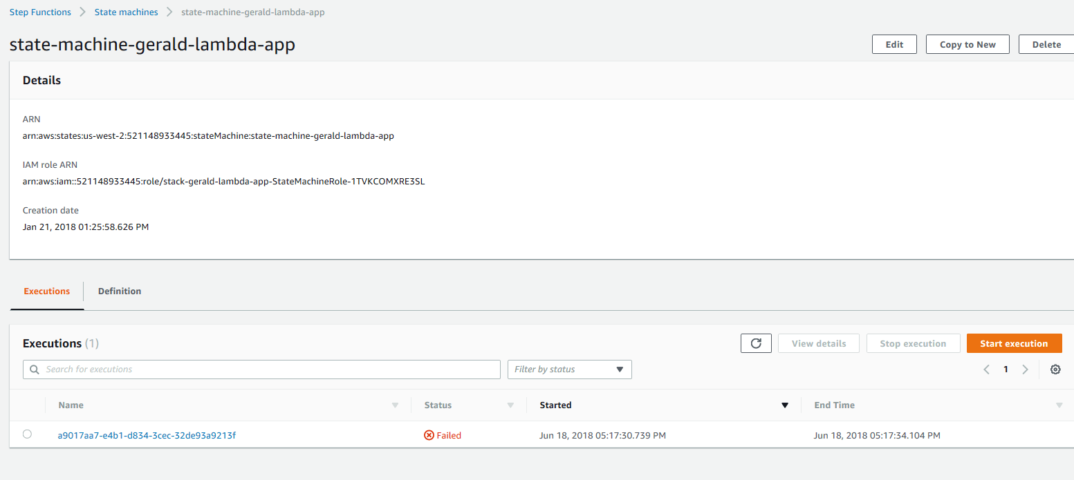1074x480 pixels.
Task: Sort by the End Time column arrow
Action: [1059, 405]
